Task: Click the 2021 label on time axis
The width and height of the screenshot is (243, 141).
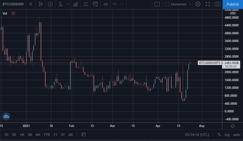Action: [26, 126]
